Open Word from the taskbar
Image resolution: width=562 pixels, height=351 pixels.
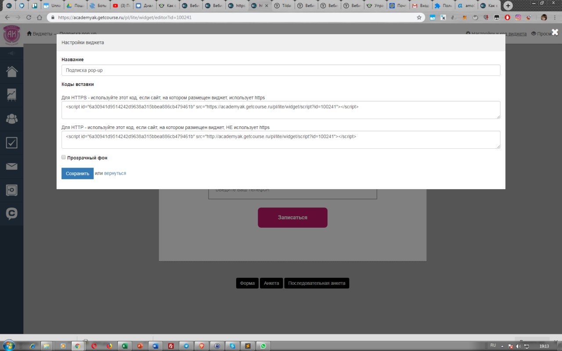(155, 346)
